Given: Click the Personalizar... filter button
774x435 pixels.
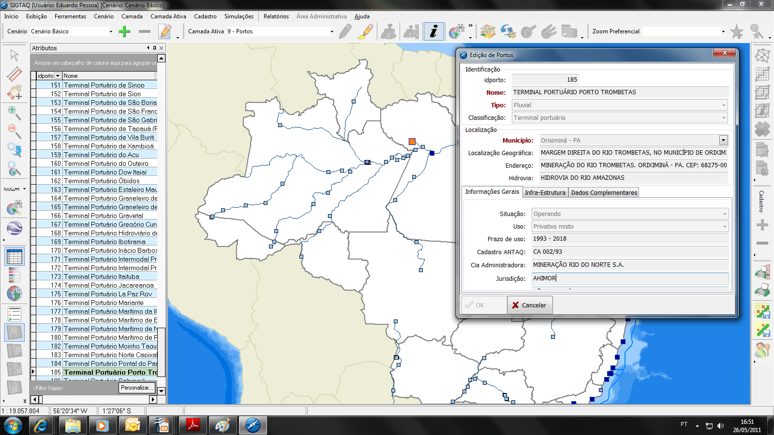Looking at the screenshot, I should 137,388.
